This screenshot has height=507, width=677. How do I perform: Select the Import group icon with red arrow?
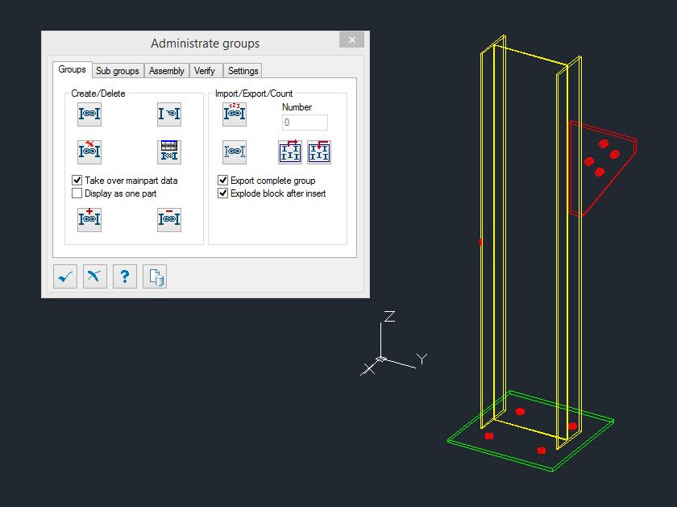point(320,152)
